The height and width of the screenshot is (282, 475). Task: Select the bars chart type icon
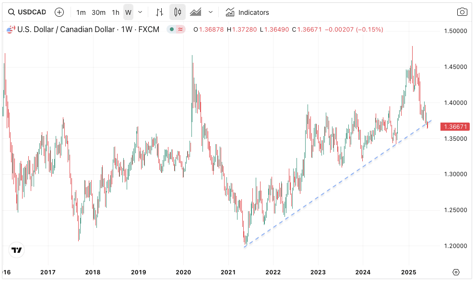point(160,12)
